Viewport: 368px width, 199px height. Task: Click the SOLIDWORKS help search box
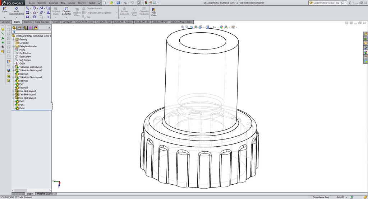coord(326,3)
